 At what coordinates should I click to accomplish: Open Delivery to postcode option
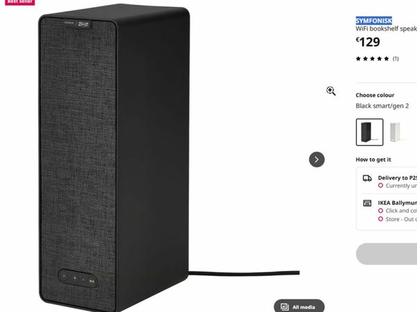pos(397,177)
